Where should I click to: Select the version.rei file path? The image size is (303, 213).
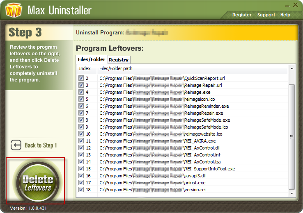152,190
